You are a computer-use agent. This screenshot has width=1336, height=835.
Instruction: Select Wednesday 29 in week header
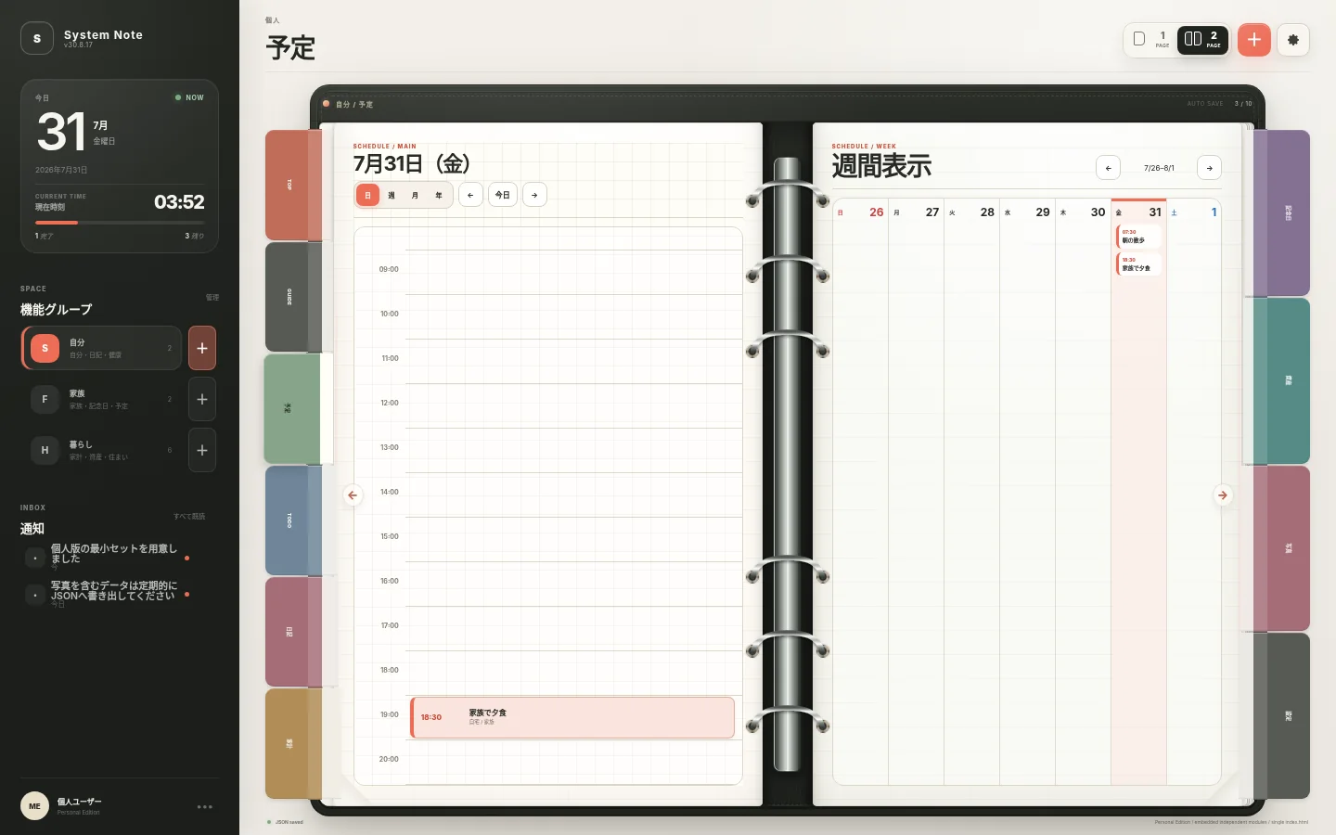point(1028,212)
